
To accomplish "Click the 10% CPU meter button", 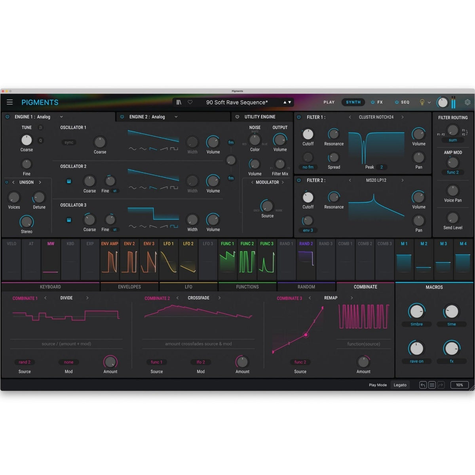I will pyautogui.click(x=460, y=385).
